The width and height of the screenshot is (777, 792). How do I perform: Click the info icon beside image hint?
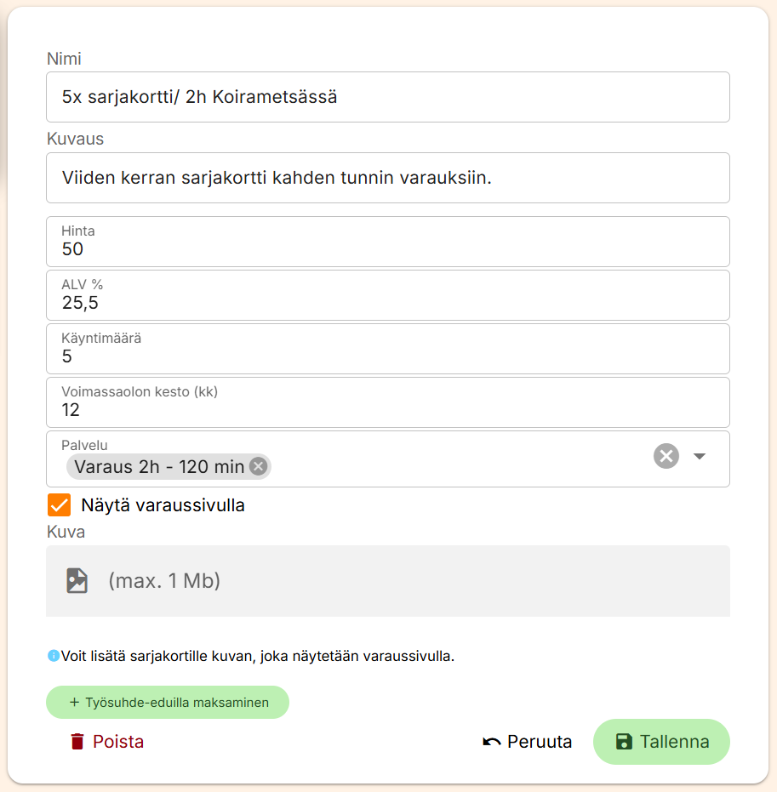point(54,656)
